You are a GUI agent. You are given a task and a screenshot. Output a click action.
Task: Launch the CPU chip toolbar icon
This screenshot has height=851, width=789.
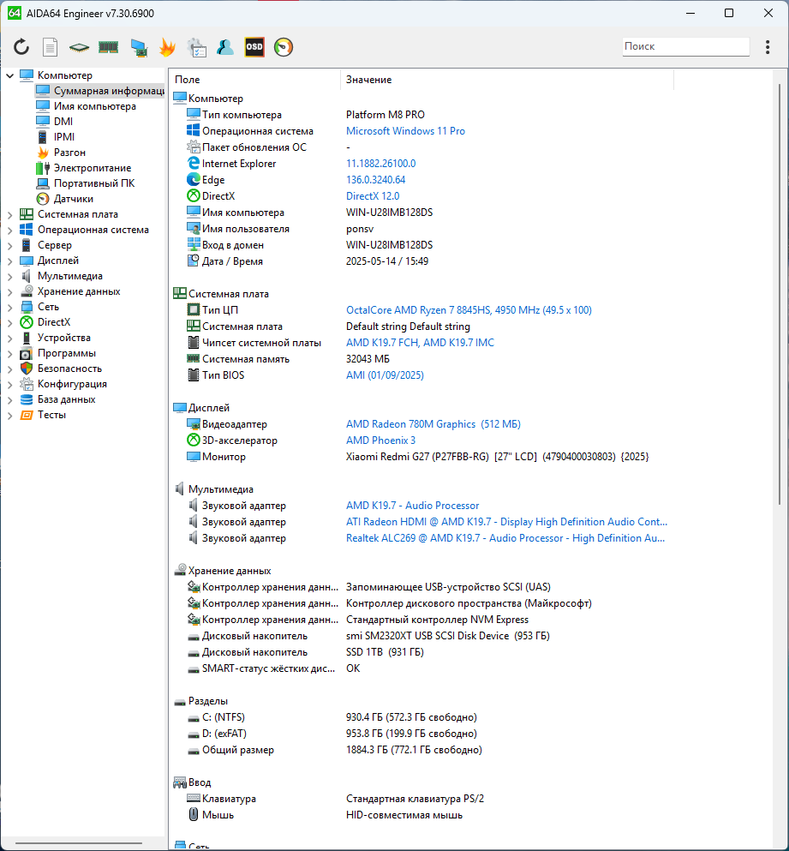pos(80,47)
